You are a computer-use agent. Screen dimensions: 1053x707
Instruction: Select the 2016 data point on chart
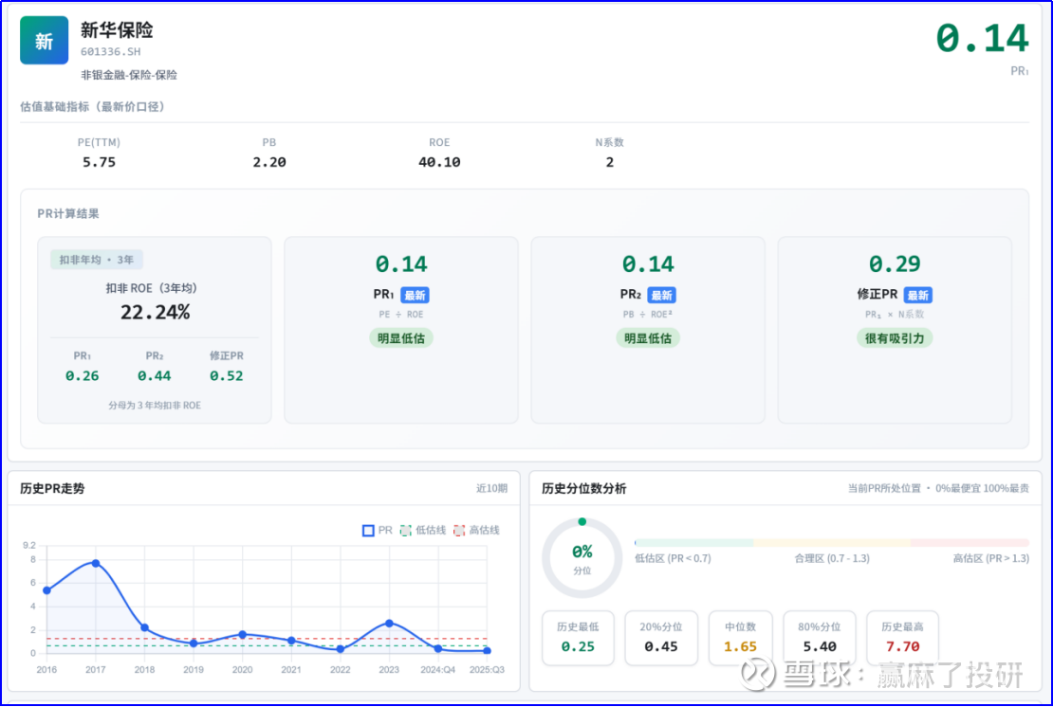pyautogui.click(x=46, y=590)
